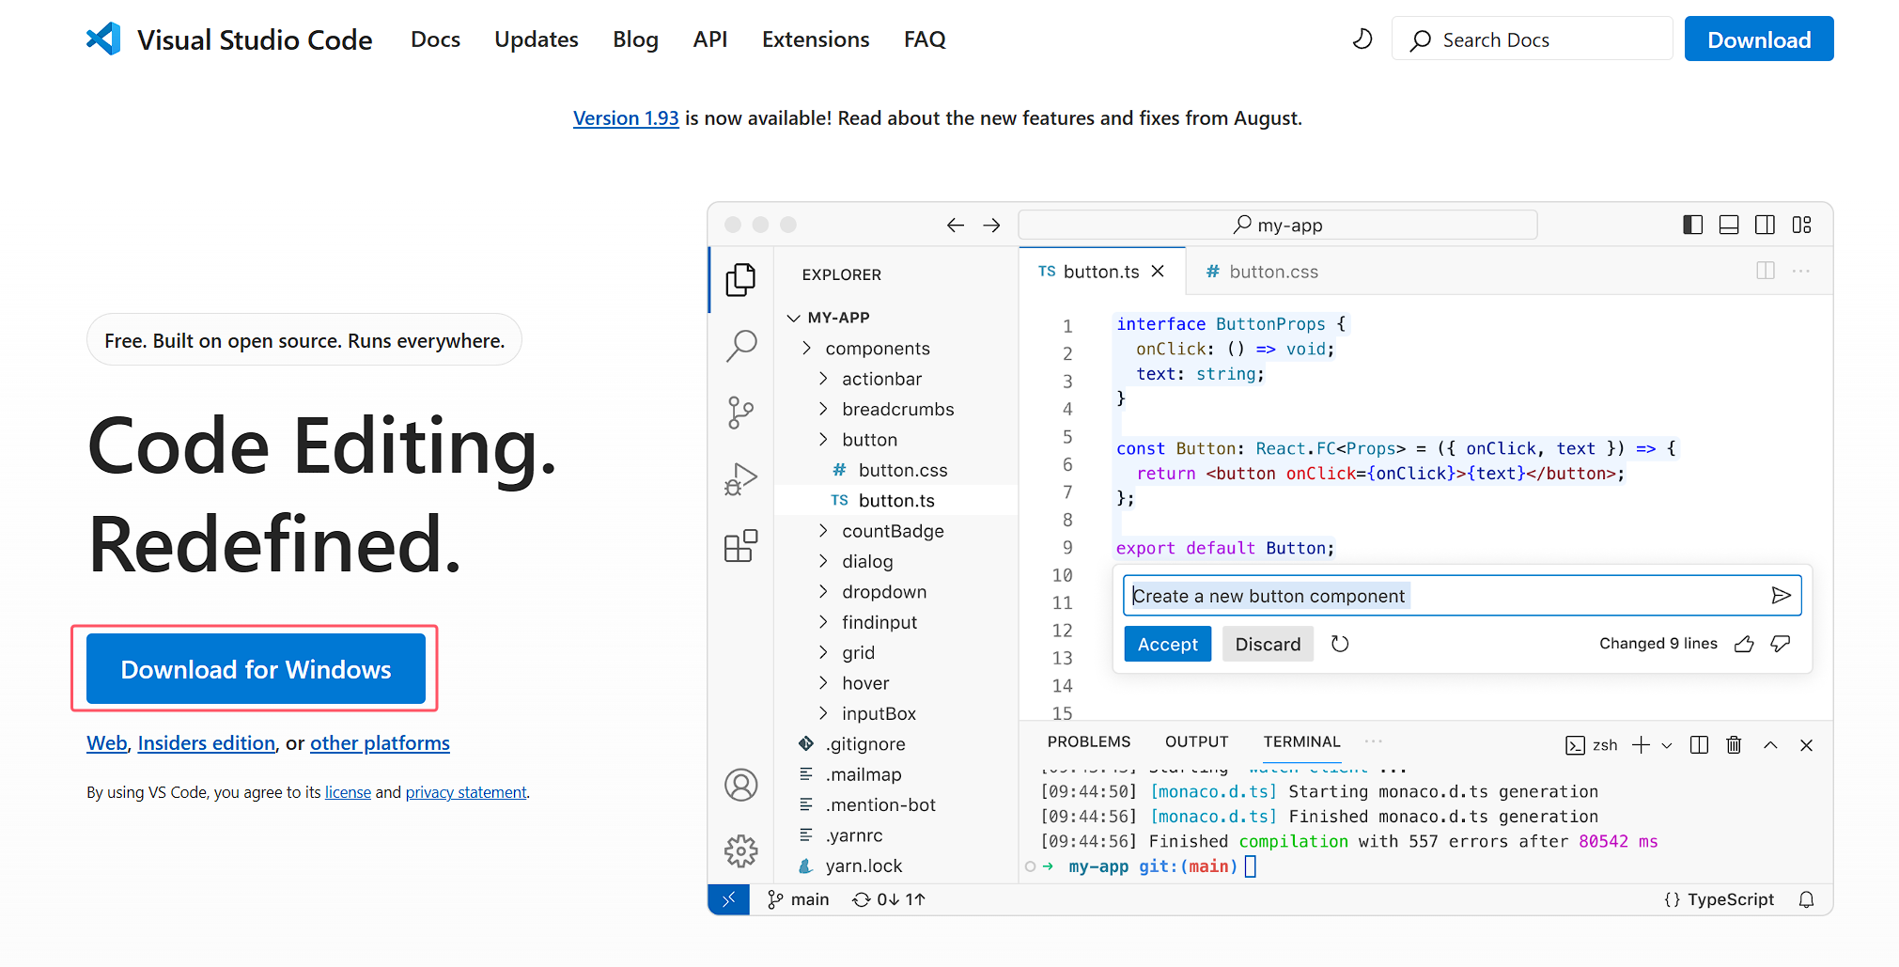Expand the components folder
This screenshot has width=1899, height=967.
coord(806,348)
